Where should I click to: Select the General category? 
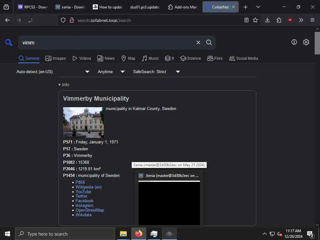click(29, 58)
